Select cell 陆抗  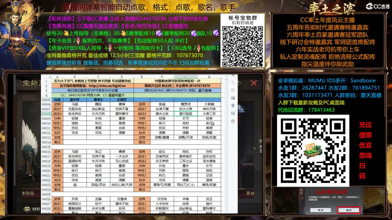pyautogui.click(x=186, y=152)
